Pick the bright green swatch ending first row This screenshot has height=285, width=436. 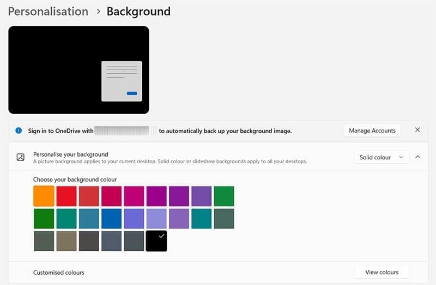(224, 196)
